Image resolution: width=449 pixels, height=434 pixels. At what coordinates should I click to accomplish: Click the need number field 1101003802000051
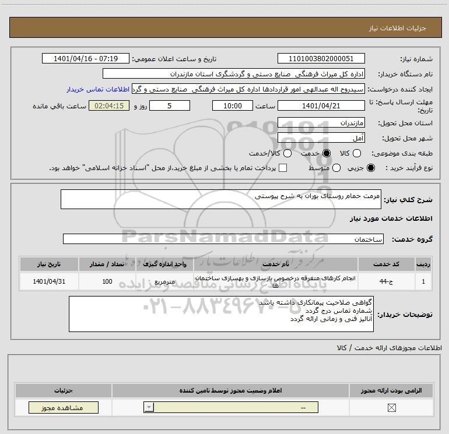pyautogui.click(x=321, y=58)
